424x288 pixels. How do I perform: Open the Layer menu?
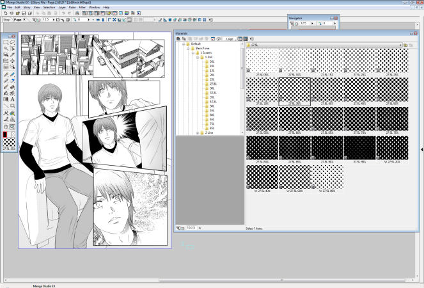62,7
